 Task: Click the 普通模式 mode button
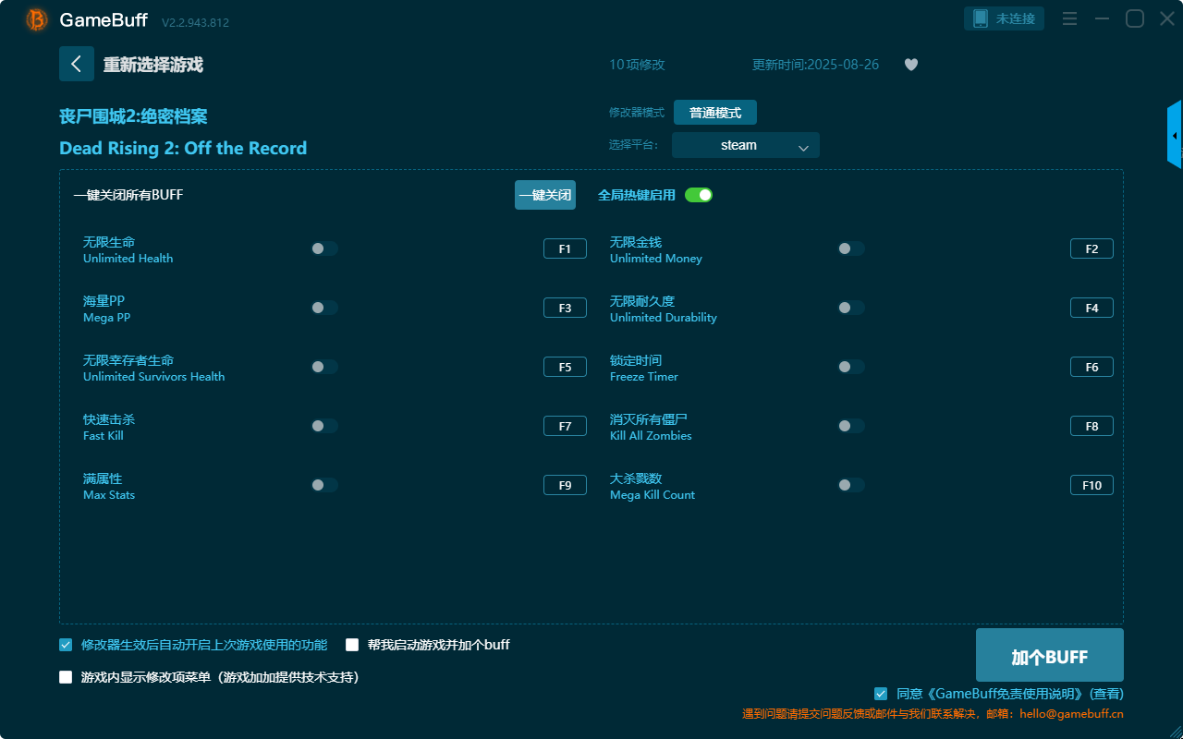[x=715, y=113]
